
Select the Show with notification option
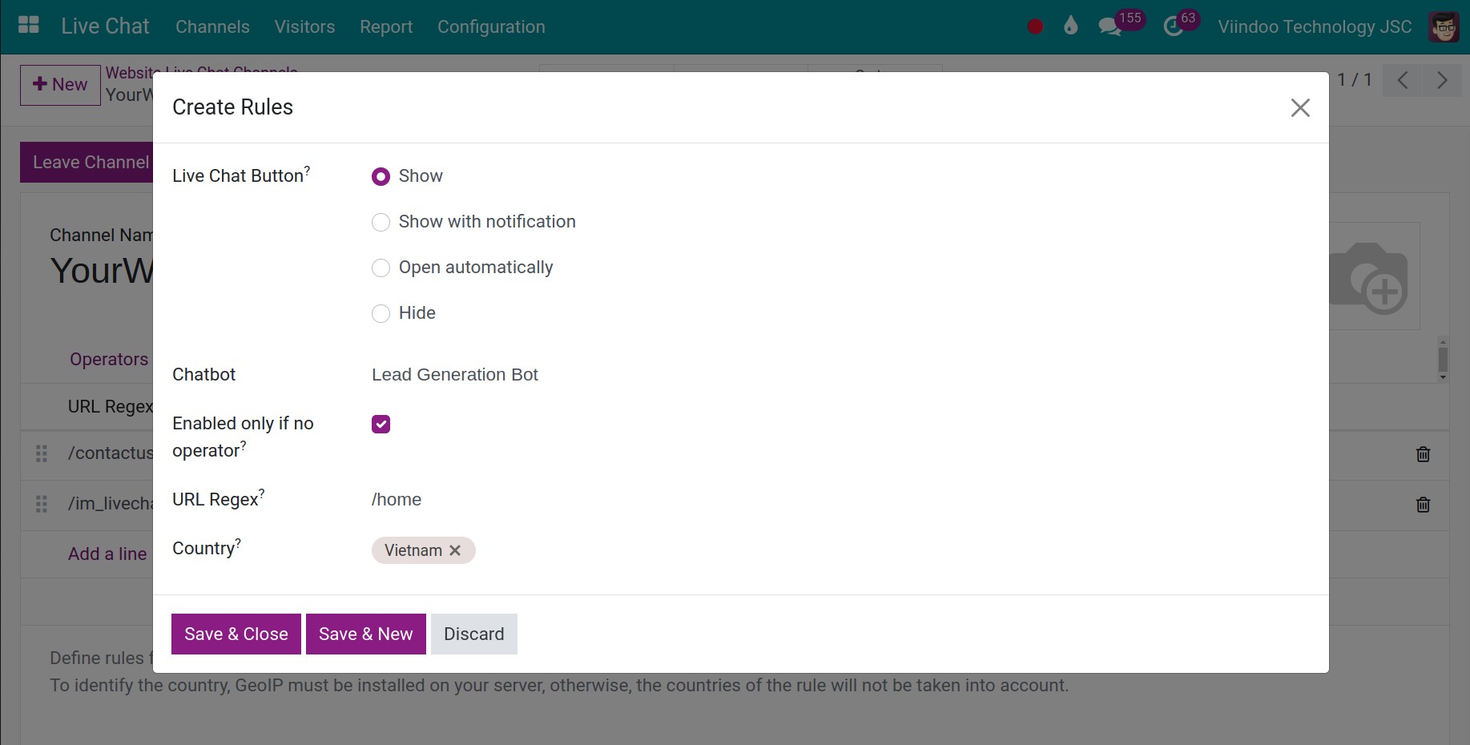click(381, 222)
